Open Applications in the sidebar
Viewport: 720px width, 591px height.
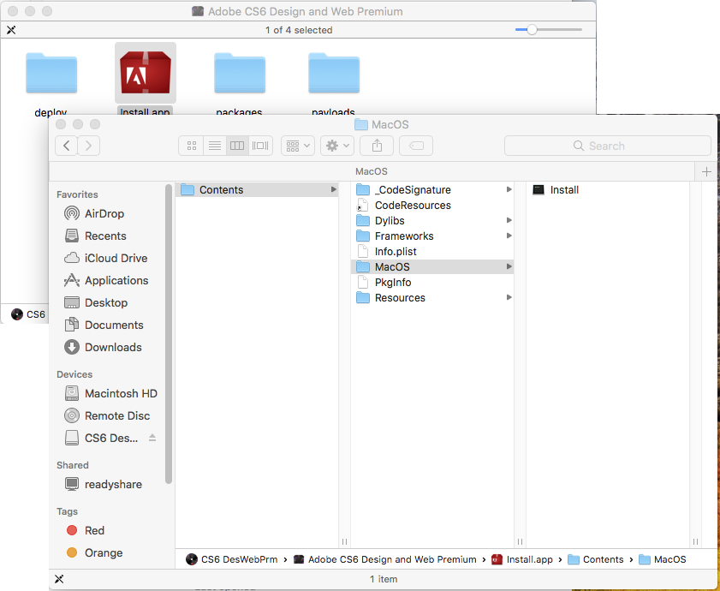pyautogui.click(x=116, y=280)
